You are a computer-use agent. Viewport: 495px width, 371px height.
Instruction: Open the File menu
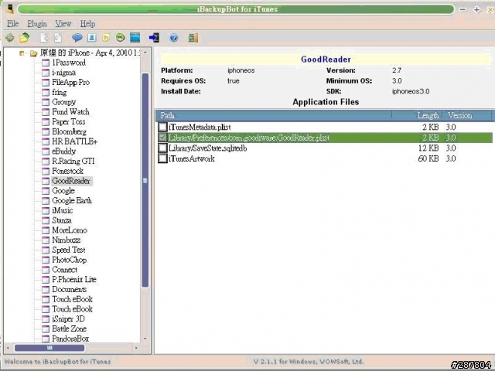(x=13, y=24)
